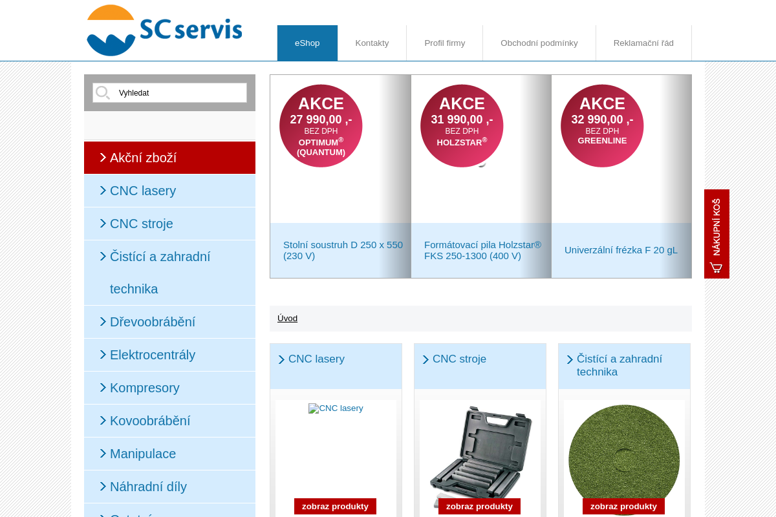The image size is (776, 517).
Task: Click AKCE 27 990,00 Optimum badge
Action: [321, 126]
